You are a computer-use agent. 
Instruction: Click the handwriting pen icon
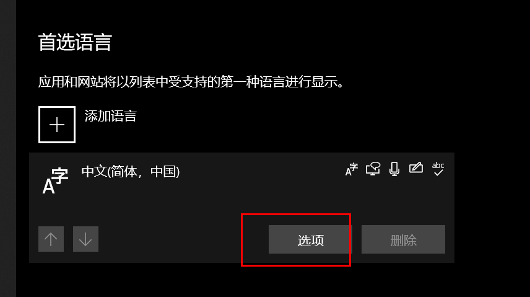pyautogui.click(x=416, y=167)
